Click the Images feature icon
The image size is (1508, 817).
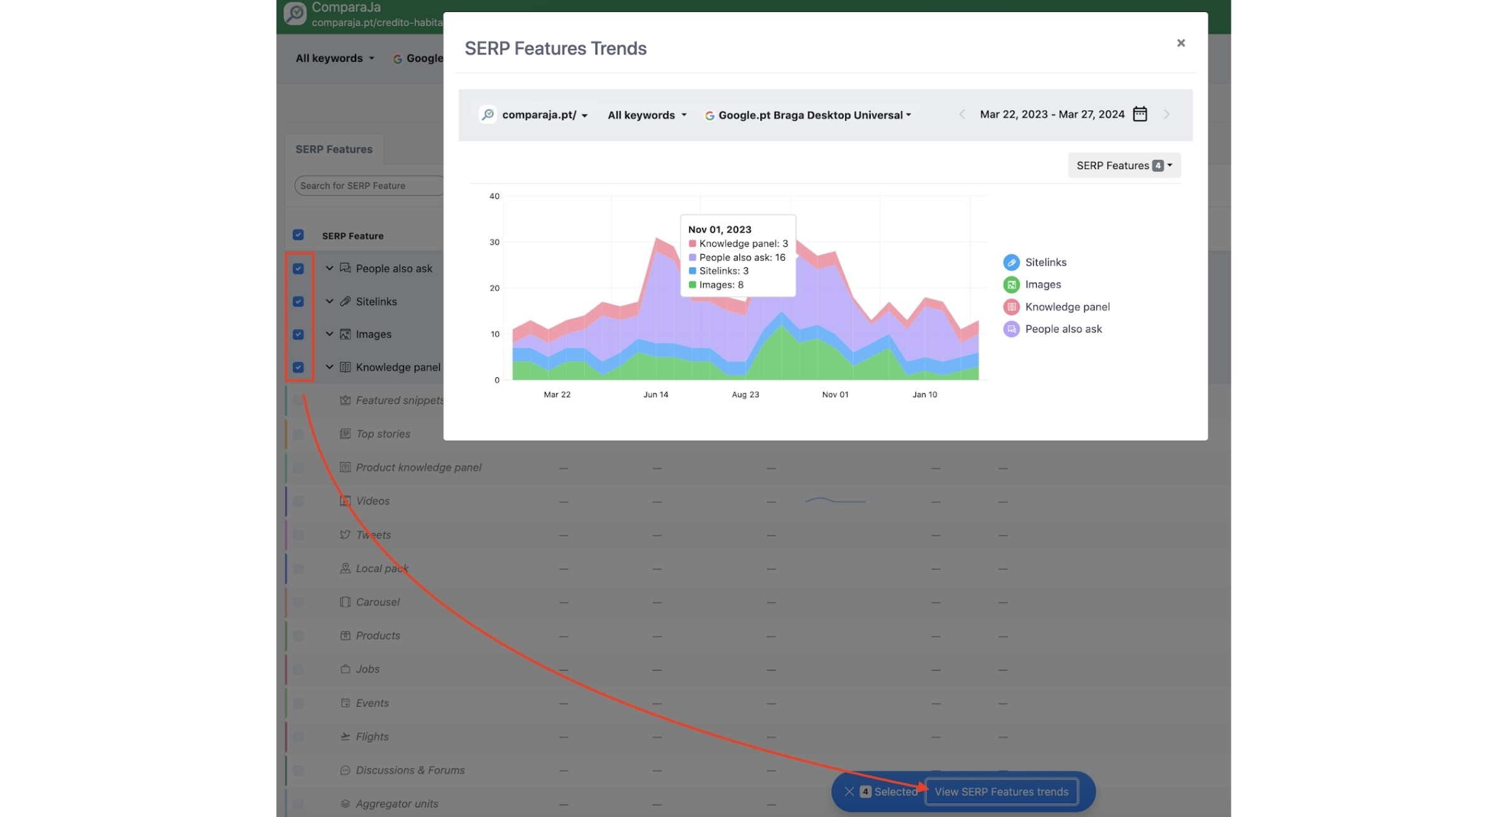click(x=345, y=334)
